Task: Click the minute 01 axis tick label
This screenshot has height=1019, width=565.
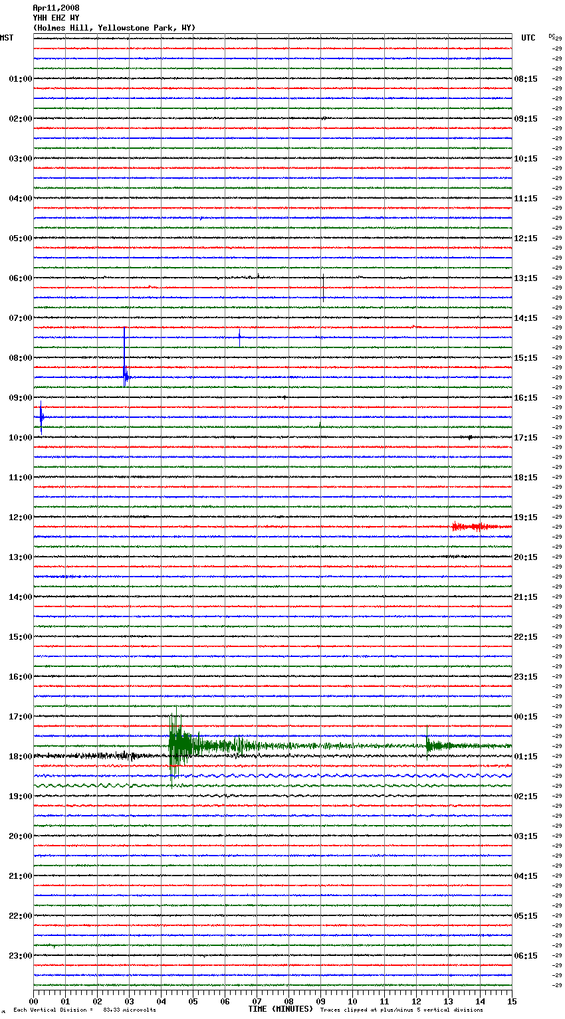Action: tap(65, 1002)
